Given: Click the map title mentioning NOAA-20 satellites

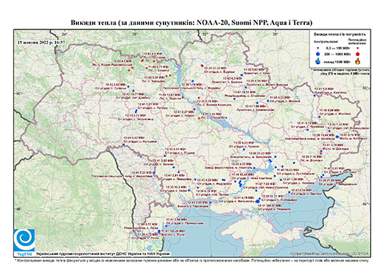Looking at the screenshot, I should [191, 23].
